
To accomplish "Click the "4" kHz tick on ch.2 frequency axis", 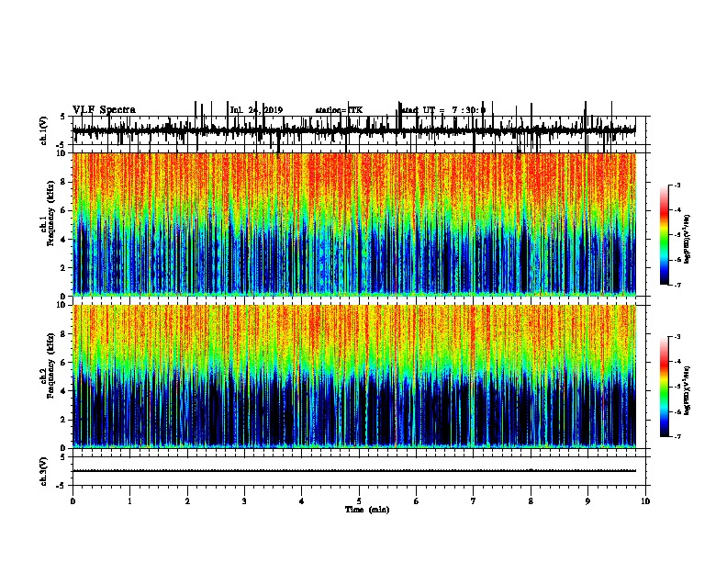I will tap(64, 391).
